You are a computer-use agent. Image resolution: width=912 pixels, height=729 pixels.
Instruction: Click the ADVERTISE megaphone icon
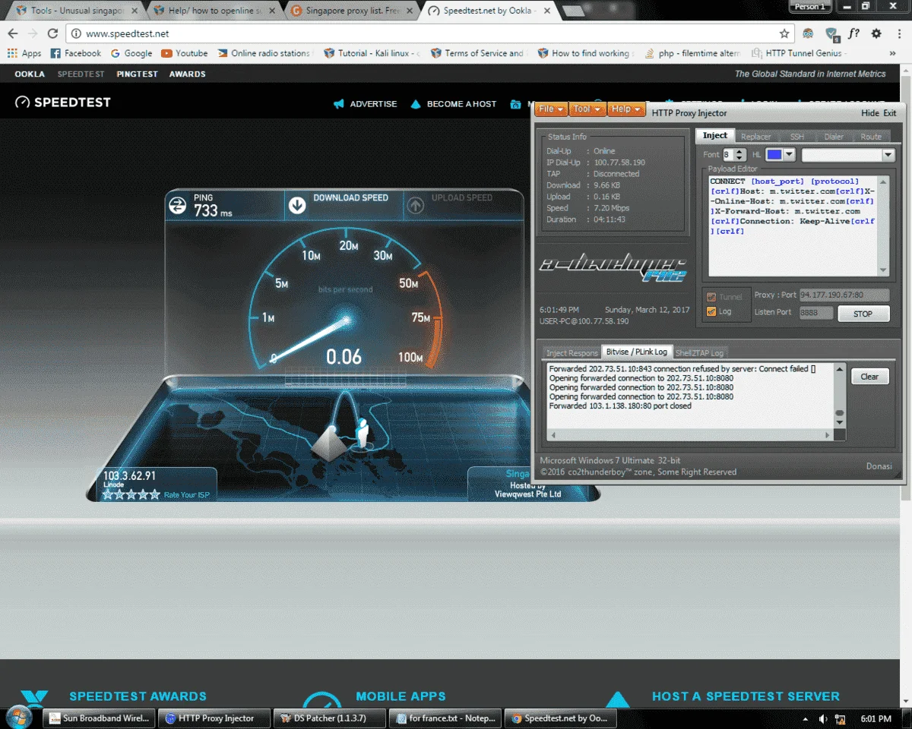[x=339, y=104]
